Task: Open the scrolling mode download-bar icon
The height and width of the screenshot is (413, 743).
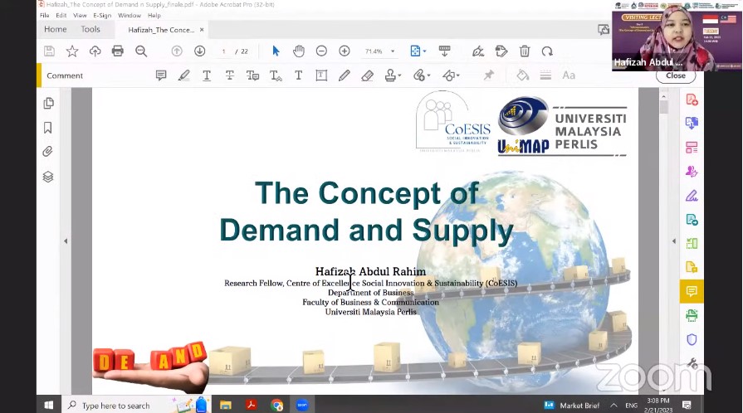Action: [x=444, y=51]
